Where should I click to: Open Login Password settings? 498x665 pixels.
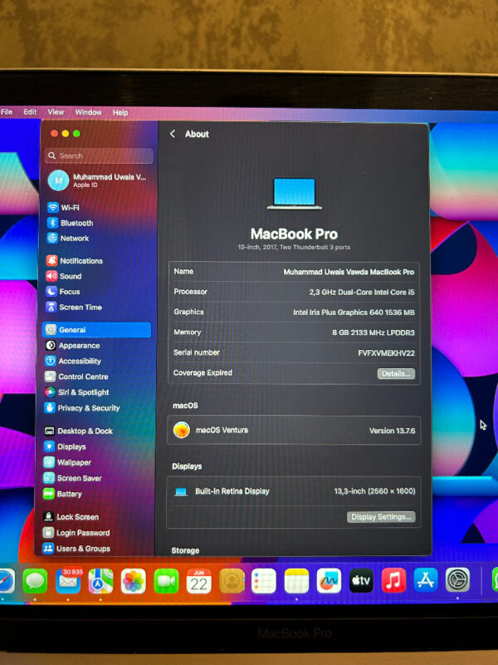[76, 533]
